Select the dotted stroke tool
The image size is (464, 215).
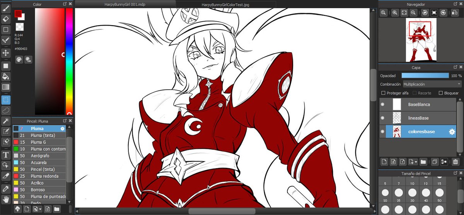pyautogui.click(x=6, y=40)
